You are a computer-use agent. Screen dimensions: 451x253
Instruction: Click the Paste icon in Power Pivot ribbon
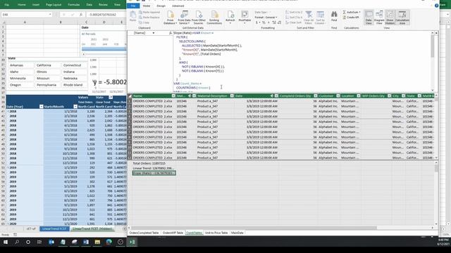pos(132,16)
